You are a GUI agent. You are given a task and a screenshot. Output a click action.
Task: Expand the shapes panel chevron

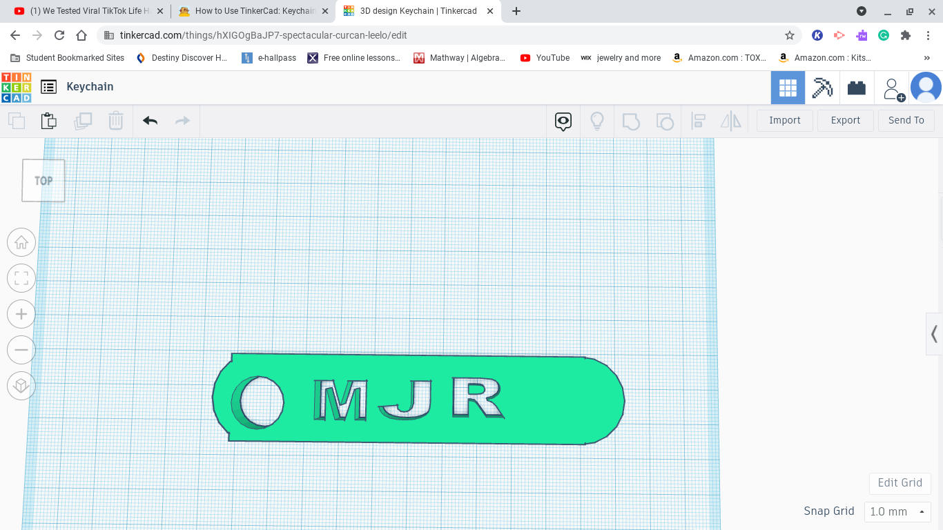point(935,334)
